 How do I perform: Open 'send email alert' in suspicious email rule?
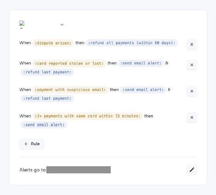144,90
